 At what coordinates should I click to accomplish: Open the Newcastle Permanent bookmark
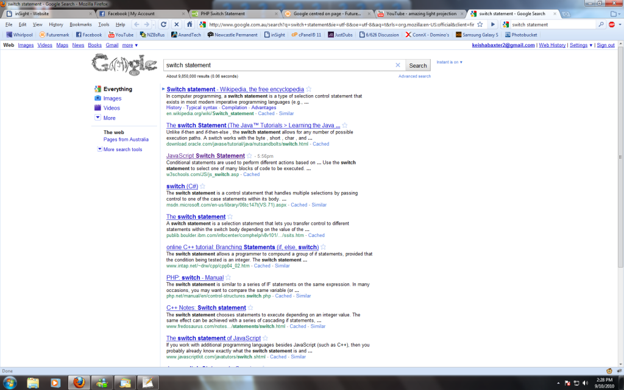click(232, 35)
